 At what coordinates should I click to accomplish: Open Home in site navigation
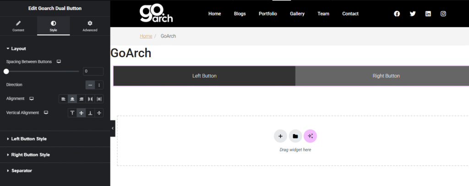tap(214, 14)
